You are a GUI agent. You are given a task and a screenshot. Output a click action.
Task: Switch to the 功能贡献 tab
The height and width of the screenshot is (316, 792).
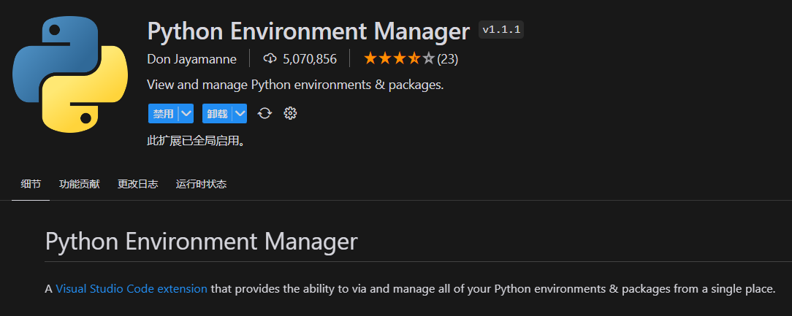80,184
